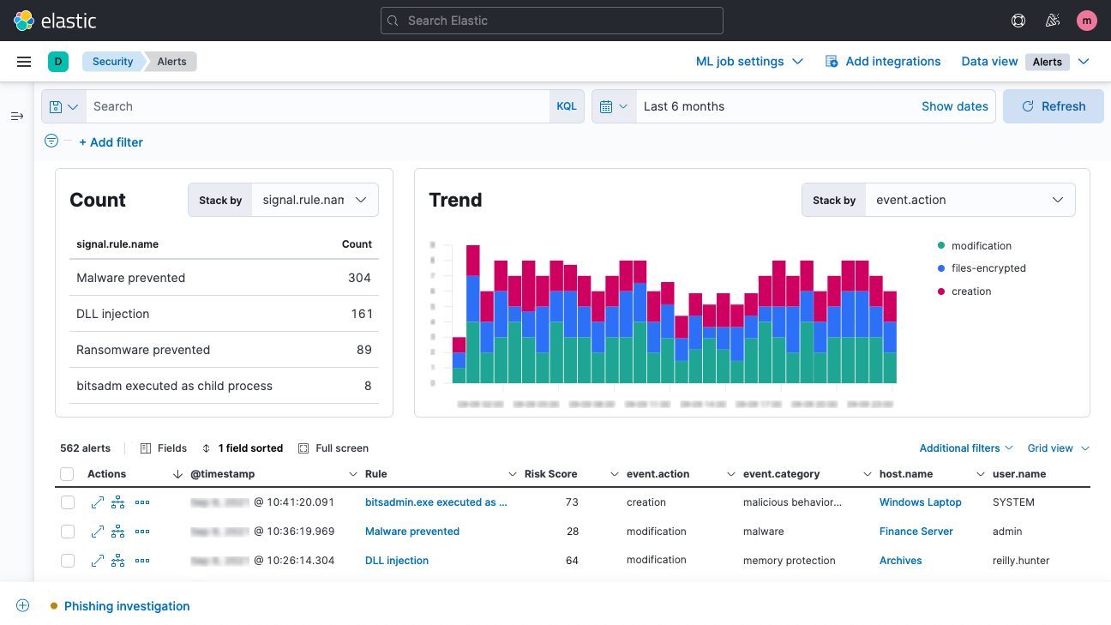Analyze event for Malware prevented row
Image resolution: width=1111 pixels, height=625 pixels.
click(x=118, y=532)
